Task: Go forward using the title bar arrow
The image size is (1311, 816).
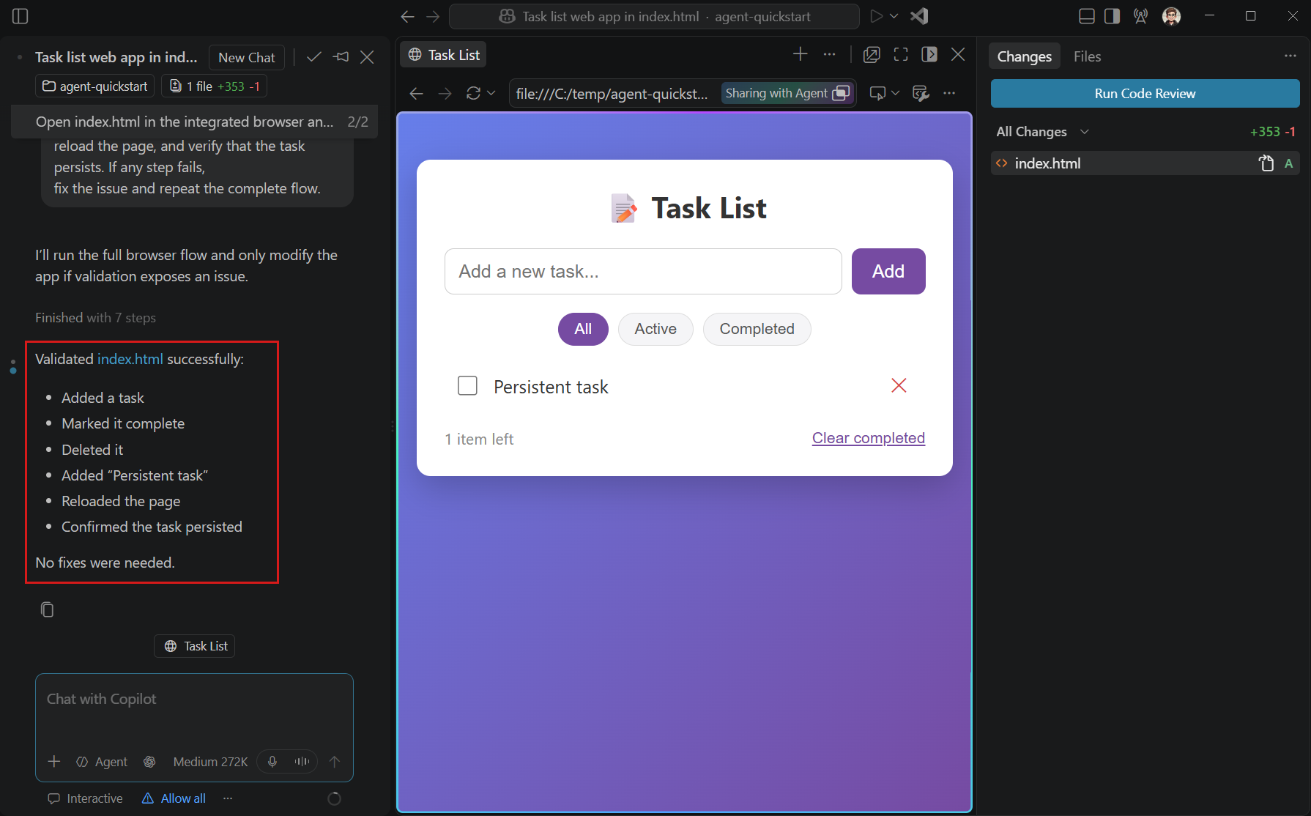Action: point(433,16)
